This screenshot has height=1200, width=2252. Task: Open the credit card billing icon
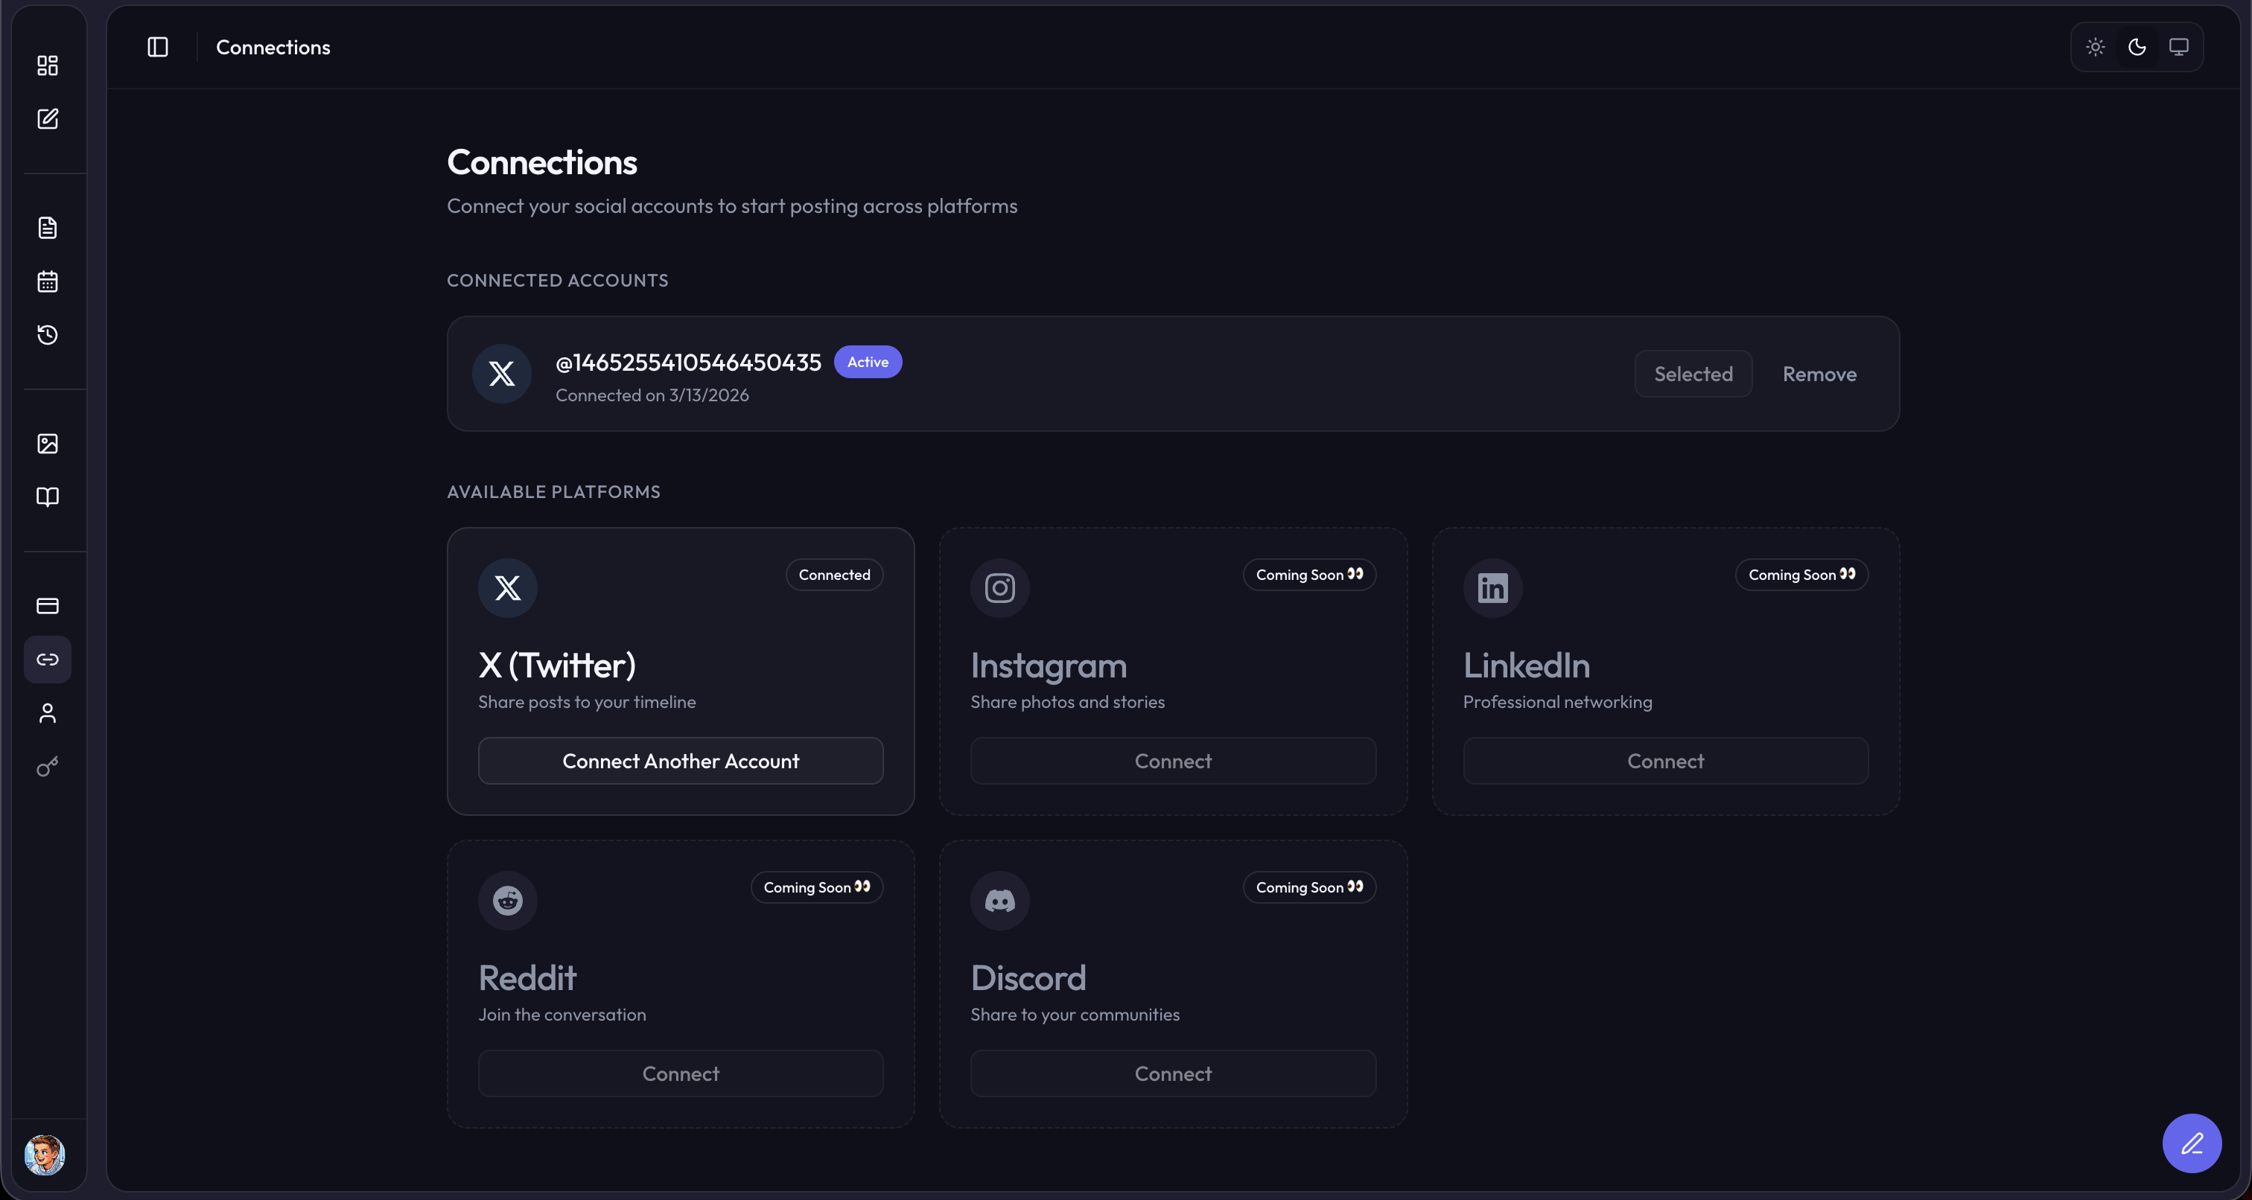(x=47, y=606)
